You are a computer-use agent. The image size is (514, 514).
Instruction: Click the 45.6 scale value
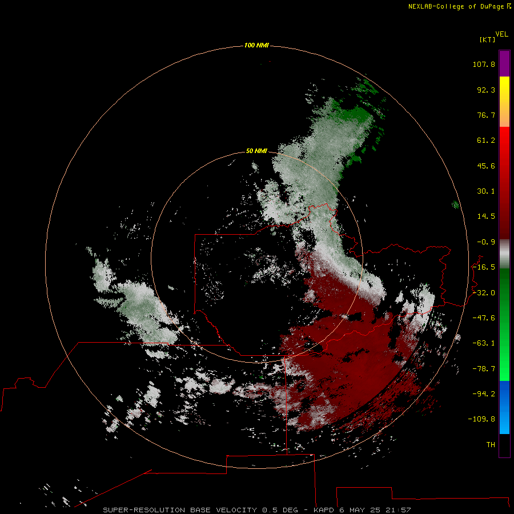(486, 166)
